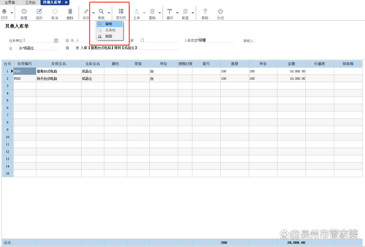Open 帮助 (Help) question mark icon

click(x=205, y=12)
